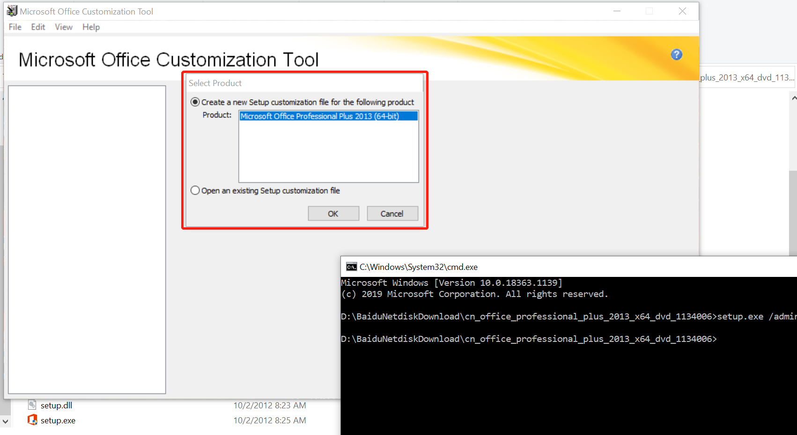
Task: Open the Edit menu
Action: point(38,27)
